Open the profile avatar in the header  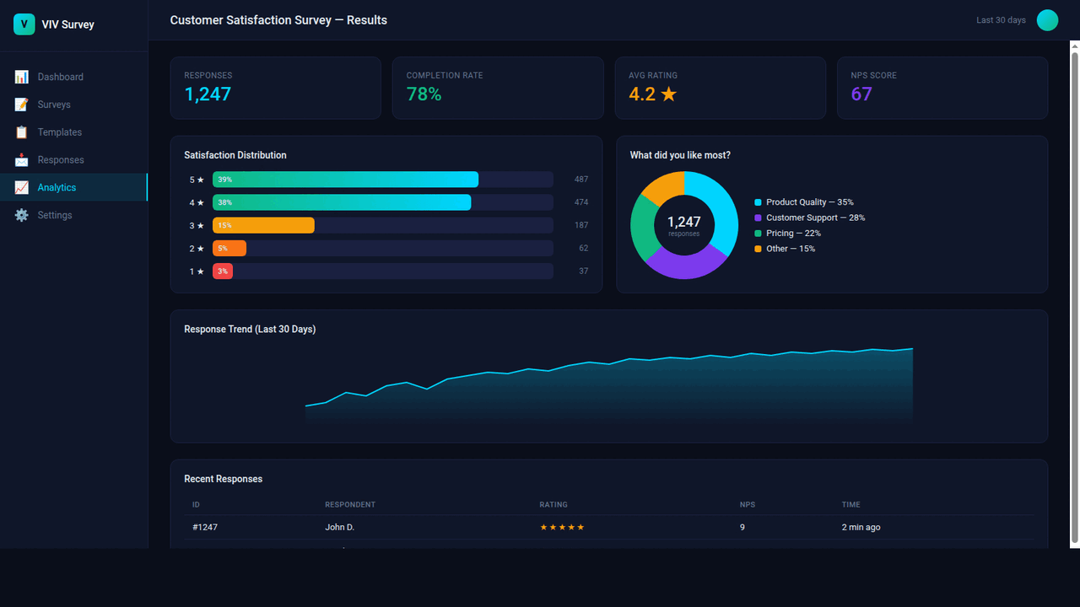click(x=1047, y=19)
